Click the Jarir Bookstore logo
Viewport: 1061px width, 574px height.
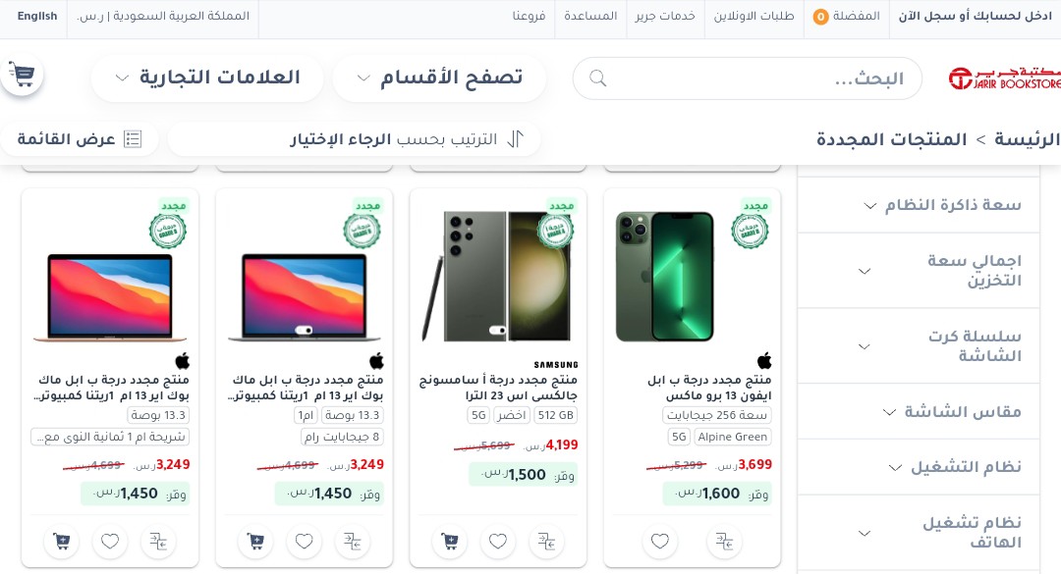point(1004,78)
